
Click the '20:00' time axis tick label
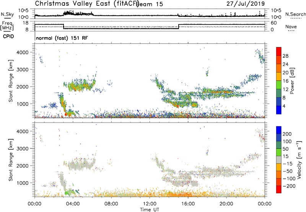226,204
